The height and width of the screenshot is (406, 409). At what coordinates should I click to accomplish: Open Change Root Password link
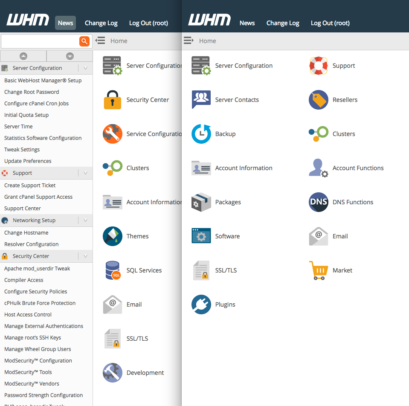point(32,92)
